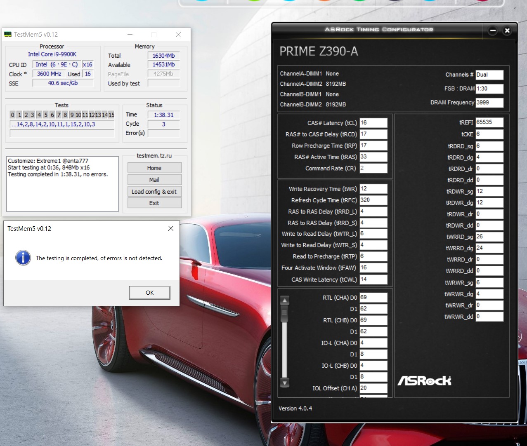Click the tWRWR_sg value field
The height and width of the screenshot is (446, 527).
pos(489,282)
